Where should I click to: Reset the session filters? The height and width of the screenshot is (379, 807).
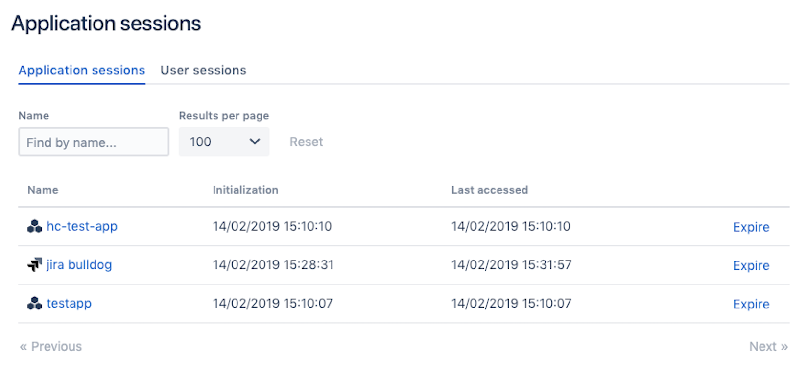point(306,142)
